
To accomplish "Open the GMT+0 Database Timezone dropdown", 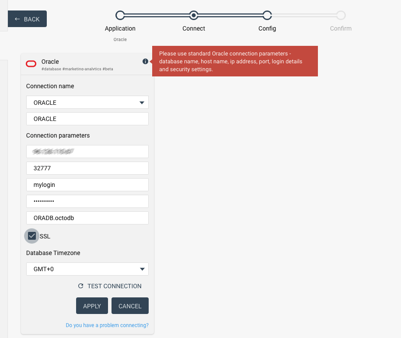I will (x=87, y=269).
